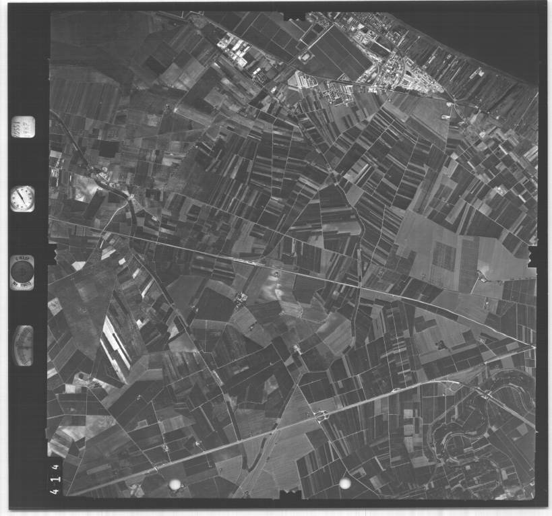Click the analog clock dial in the margin
The image size is (552, 516).
(22, 199)
